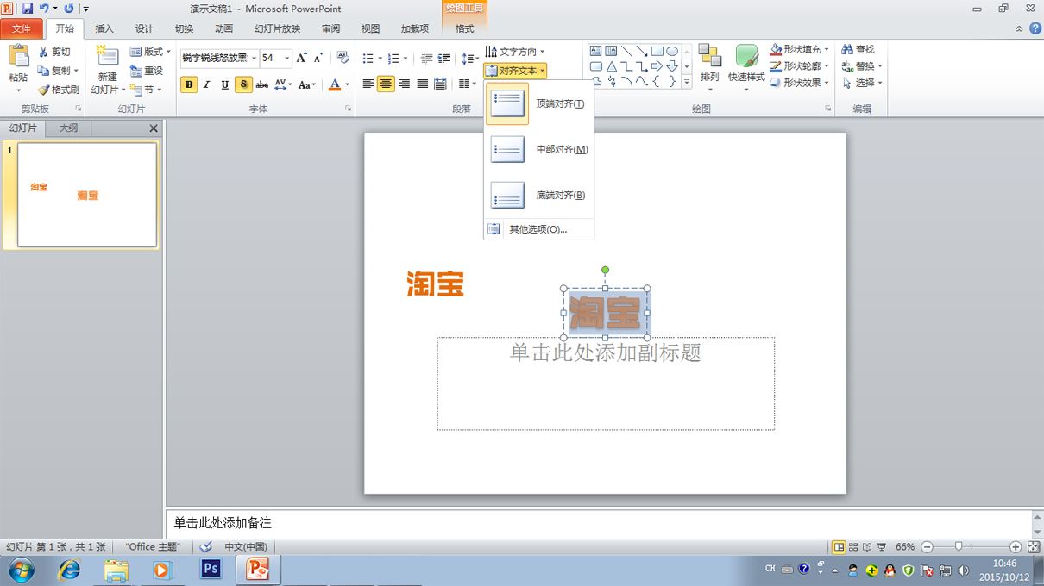Image resolution: width=1044 pixels, height=586 pixels.
Task: Toggle center text alignment
Action: click(387, 84)
